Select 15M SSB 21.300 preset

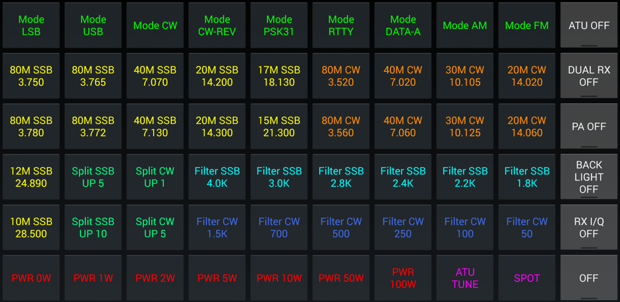tap(279, 126)
